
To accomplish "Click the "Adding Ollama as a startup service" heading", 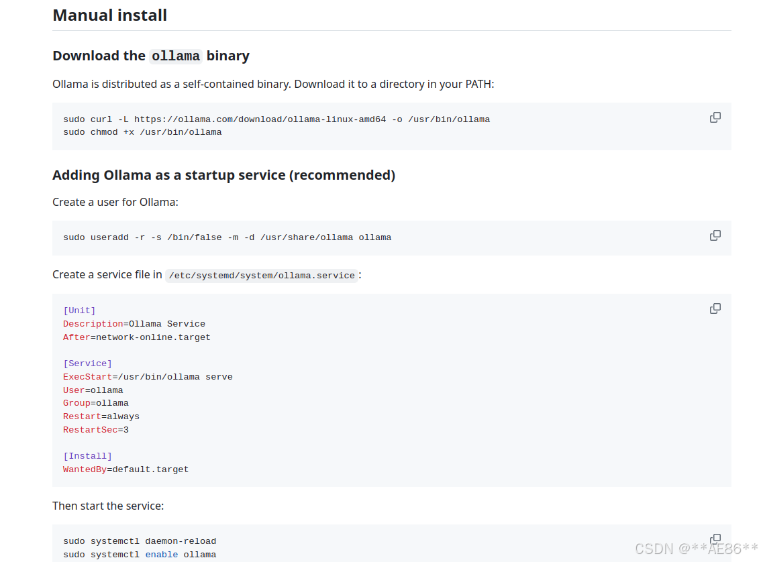I will click(223, 175).
